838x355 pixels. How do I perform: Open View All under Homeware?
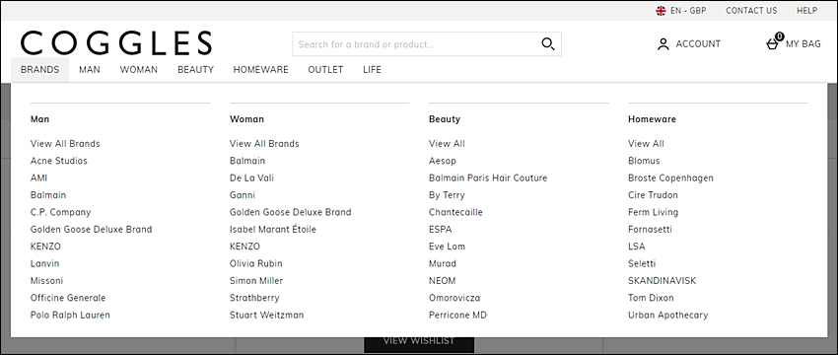click(646, 144)
